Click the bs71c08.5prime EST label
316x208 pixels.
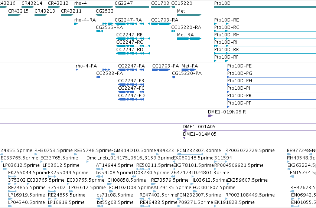click(x=115, y=195)
